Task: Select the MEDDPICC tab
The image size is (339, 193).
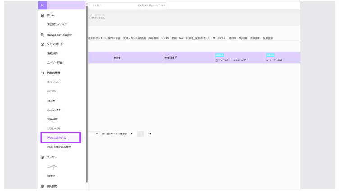Action: click(x=219, y=38)
